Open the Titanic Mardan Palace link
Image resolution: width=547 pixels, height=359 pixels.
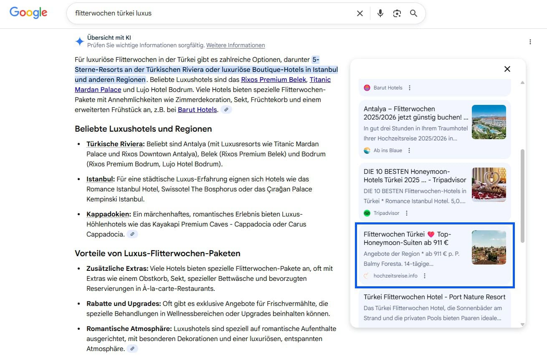coord(98,89)
